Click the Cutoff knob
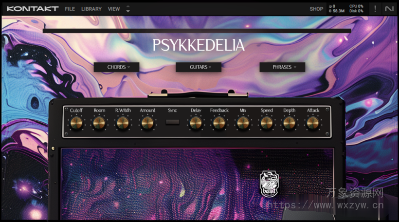Image resolution: width=399 pixels, height=222 pixels. (76, 123)
